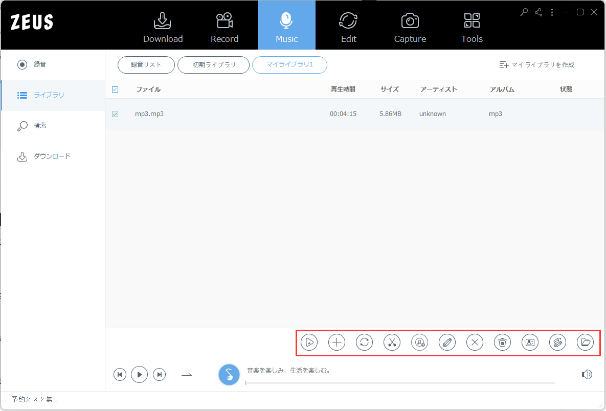The height and width of the screenshot is (411, 606).
Task: Add track to another library via music-add icon
Action: 419,342
